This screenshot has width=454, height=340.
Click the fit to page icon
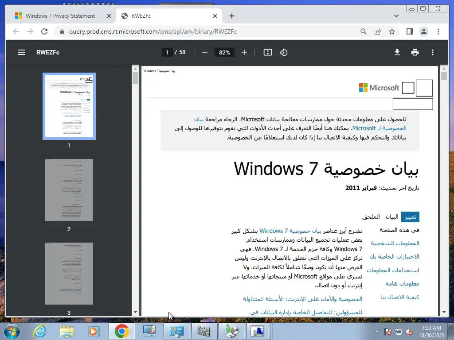[x=267, y=52]
